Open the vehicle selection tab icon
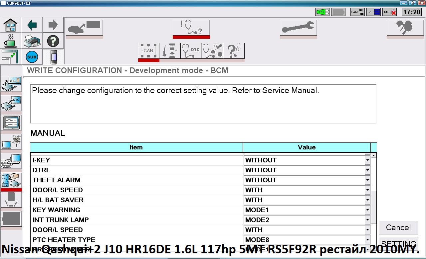 point(85,28)
